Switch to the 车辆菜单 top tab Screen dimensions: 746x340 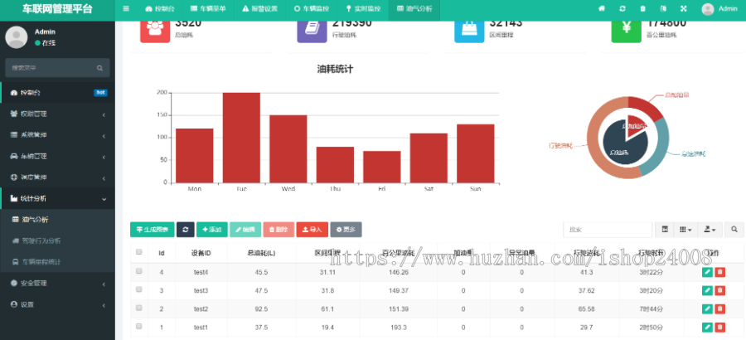[x=208, y=8]
